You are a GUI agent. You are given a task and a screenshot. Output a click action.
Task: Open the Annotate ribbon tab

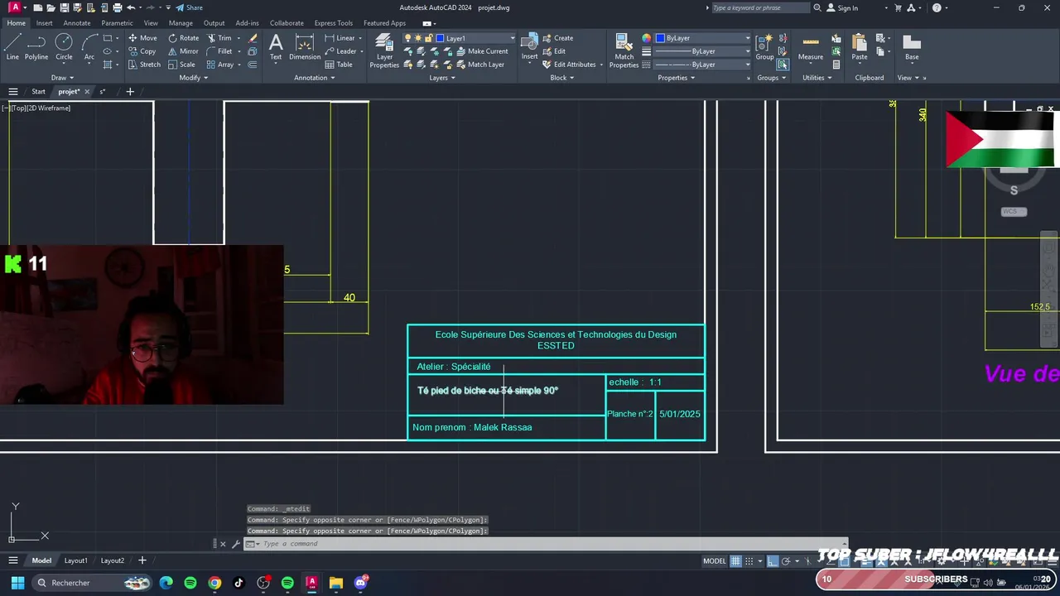click(77, 23)
